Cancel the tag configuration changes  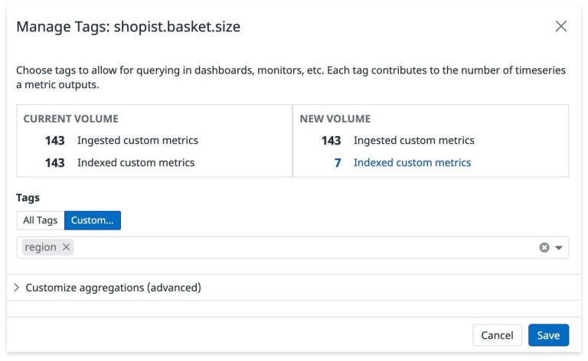pos(497,335)
